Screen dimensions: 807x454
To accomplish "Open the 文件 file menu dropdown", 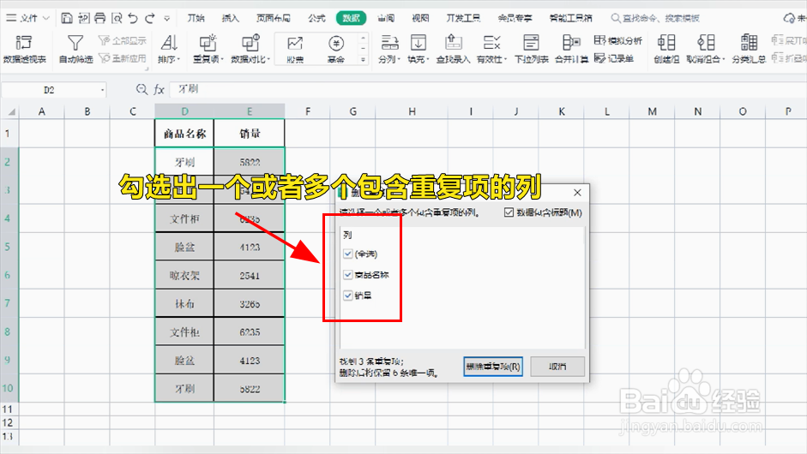I will [x=27, y=19].
